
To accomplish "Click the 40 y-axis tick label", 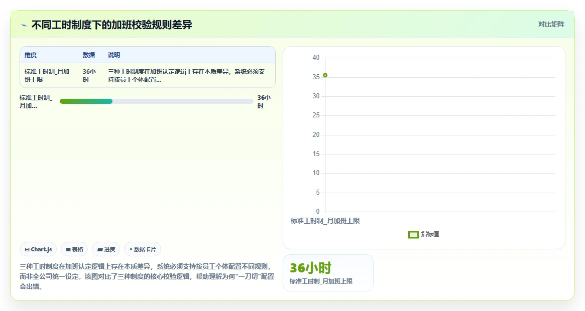I will tap(316, 57).
